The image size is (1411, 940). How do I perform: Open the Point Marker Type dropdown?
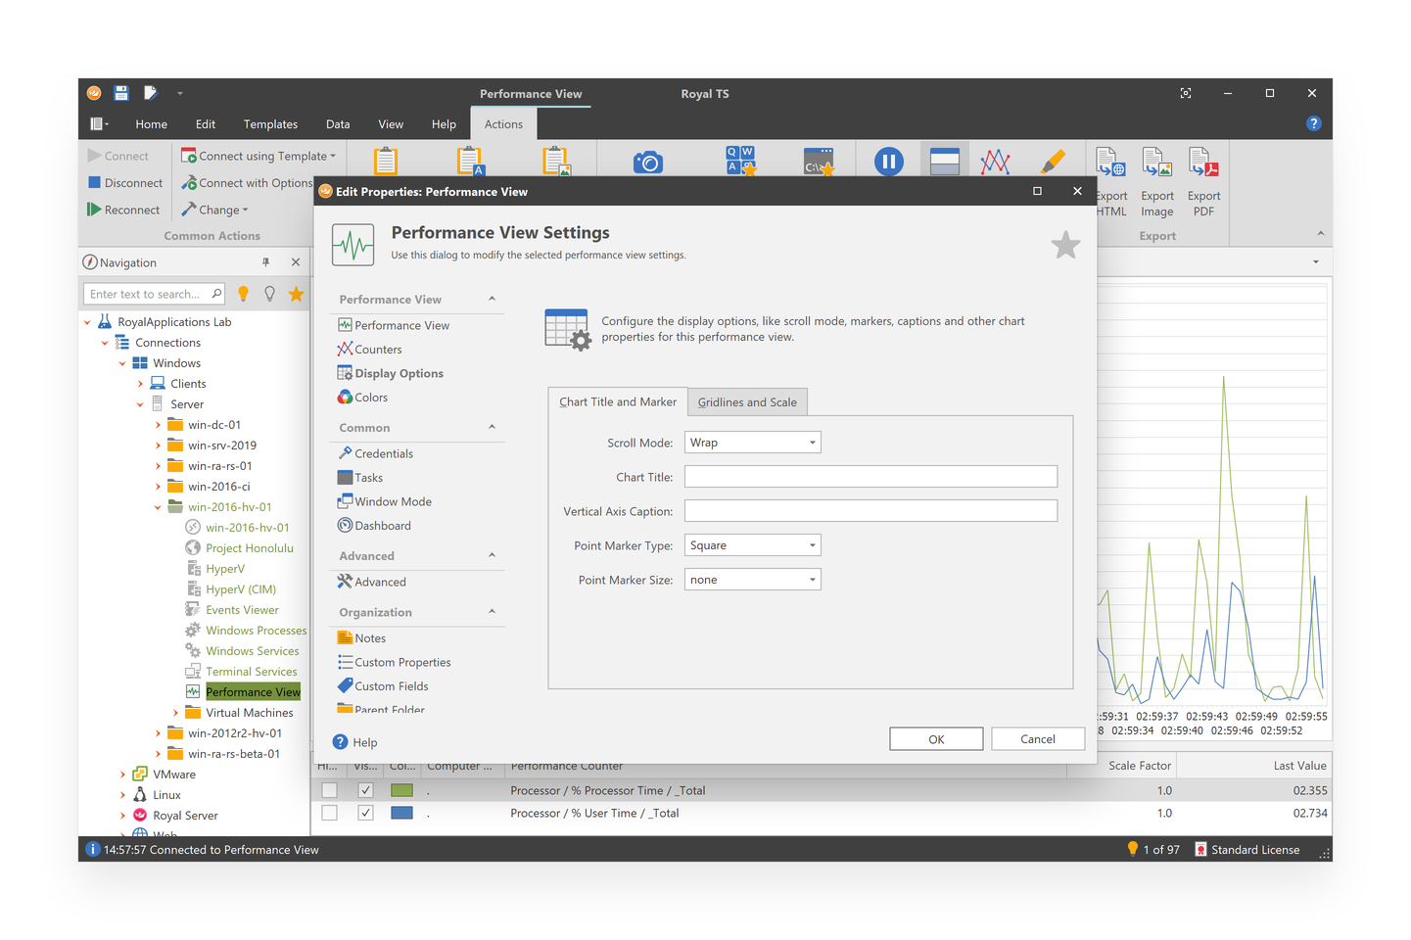752,544
